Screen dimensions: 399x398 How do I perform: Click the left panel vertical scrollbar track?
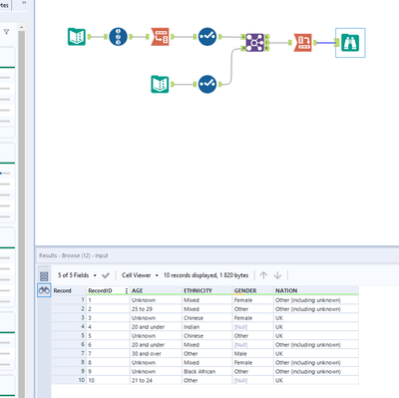[x=21, y=212]
